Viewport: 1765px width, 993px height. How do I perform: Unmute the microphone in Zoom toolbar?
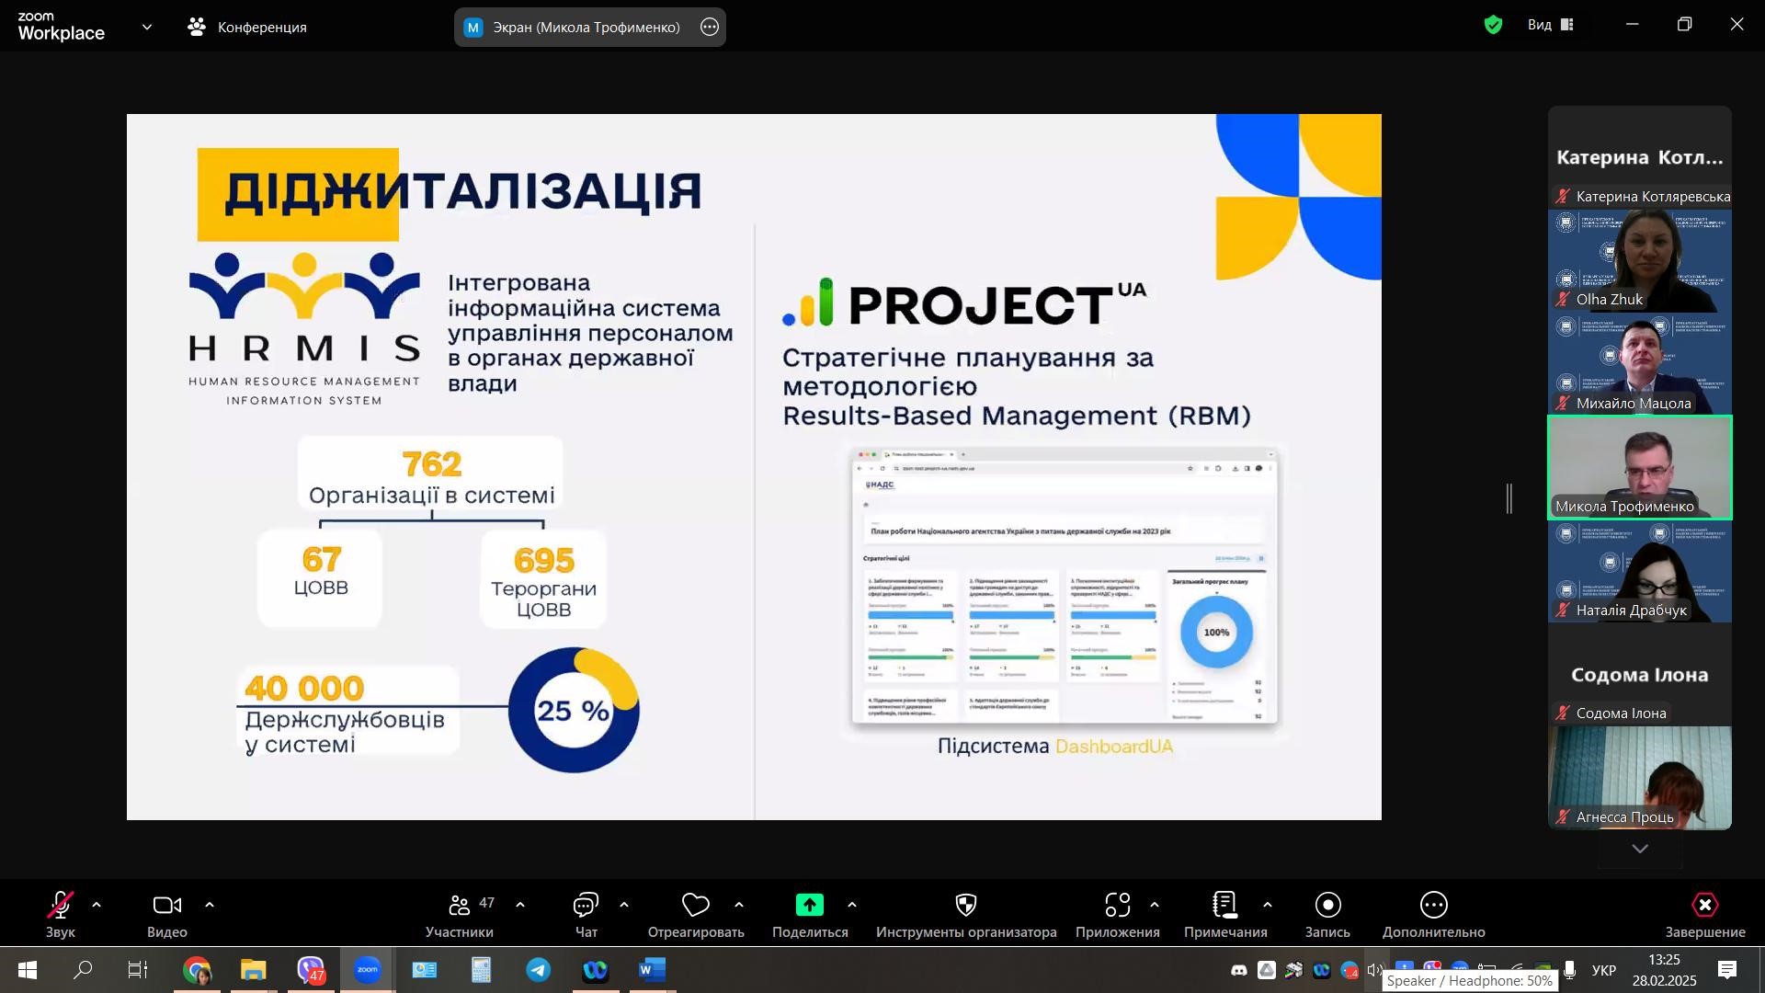[x=61, y=906]
